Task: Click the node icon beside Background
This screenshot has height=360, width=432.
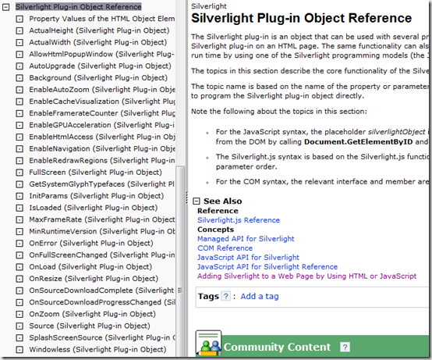Action: point(19,78)
